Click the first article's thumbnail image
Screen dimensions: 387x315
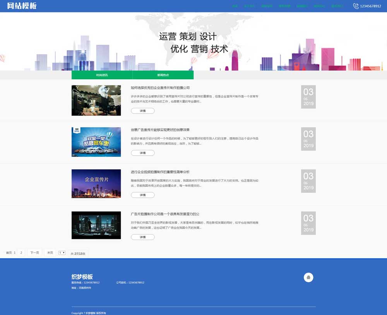(96, 100)
